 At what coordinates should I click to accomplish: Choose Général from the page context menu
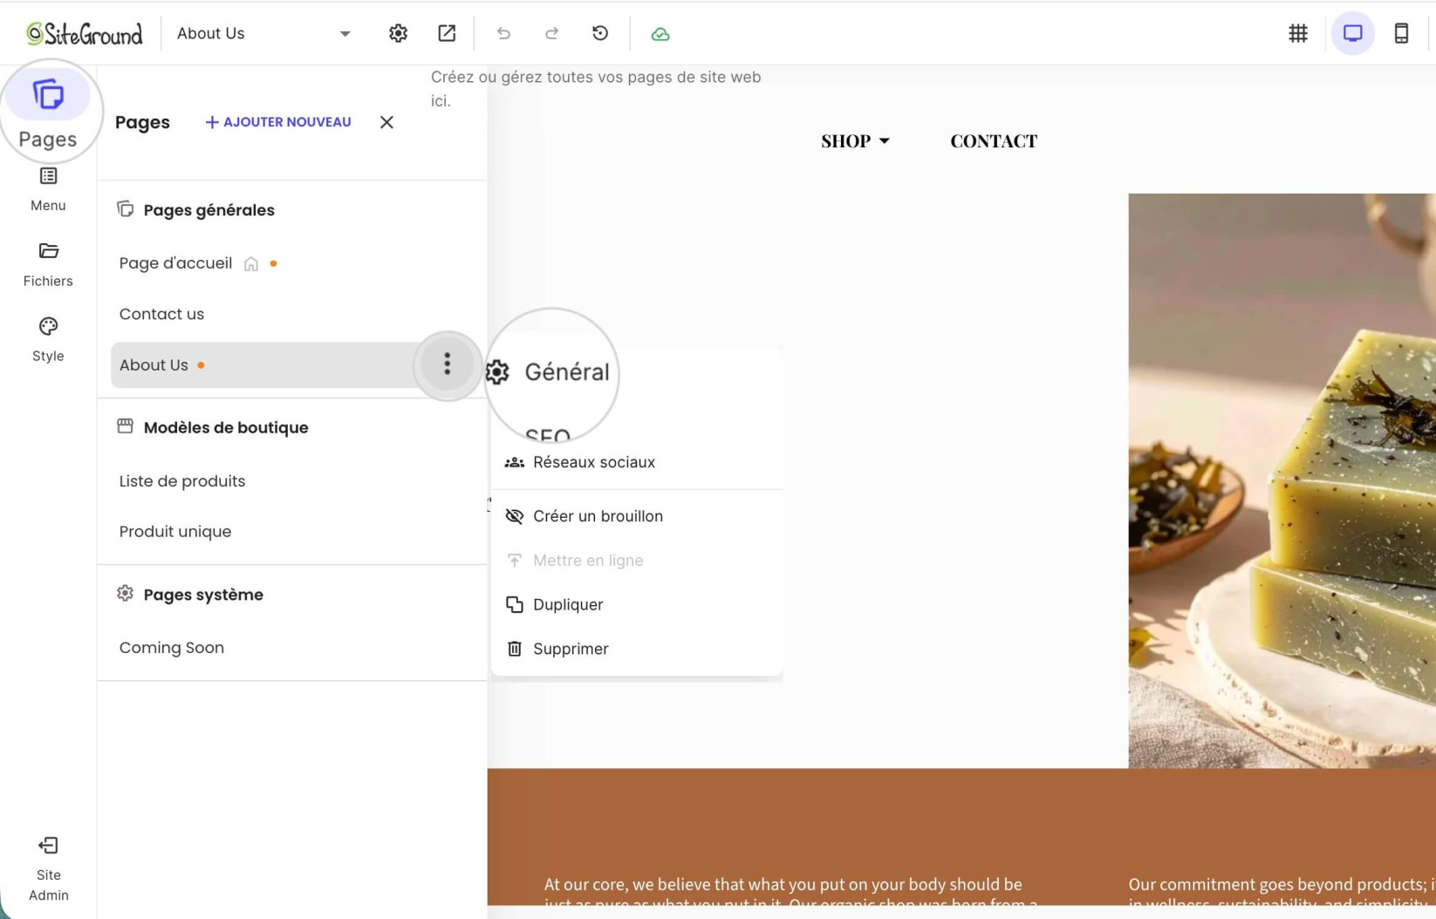click(x=567, y=372)
